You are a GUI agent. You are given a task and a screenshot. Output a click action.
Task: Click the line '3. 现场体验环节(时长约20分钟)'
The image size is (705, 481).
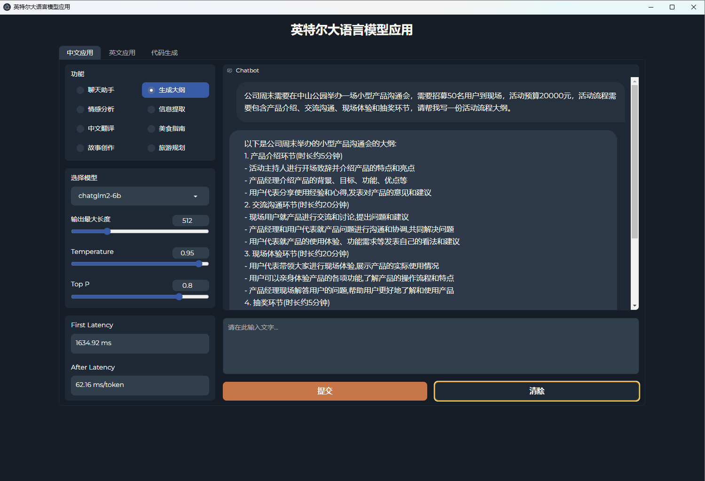(297, 254)
